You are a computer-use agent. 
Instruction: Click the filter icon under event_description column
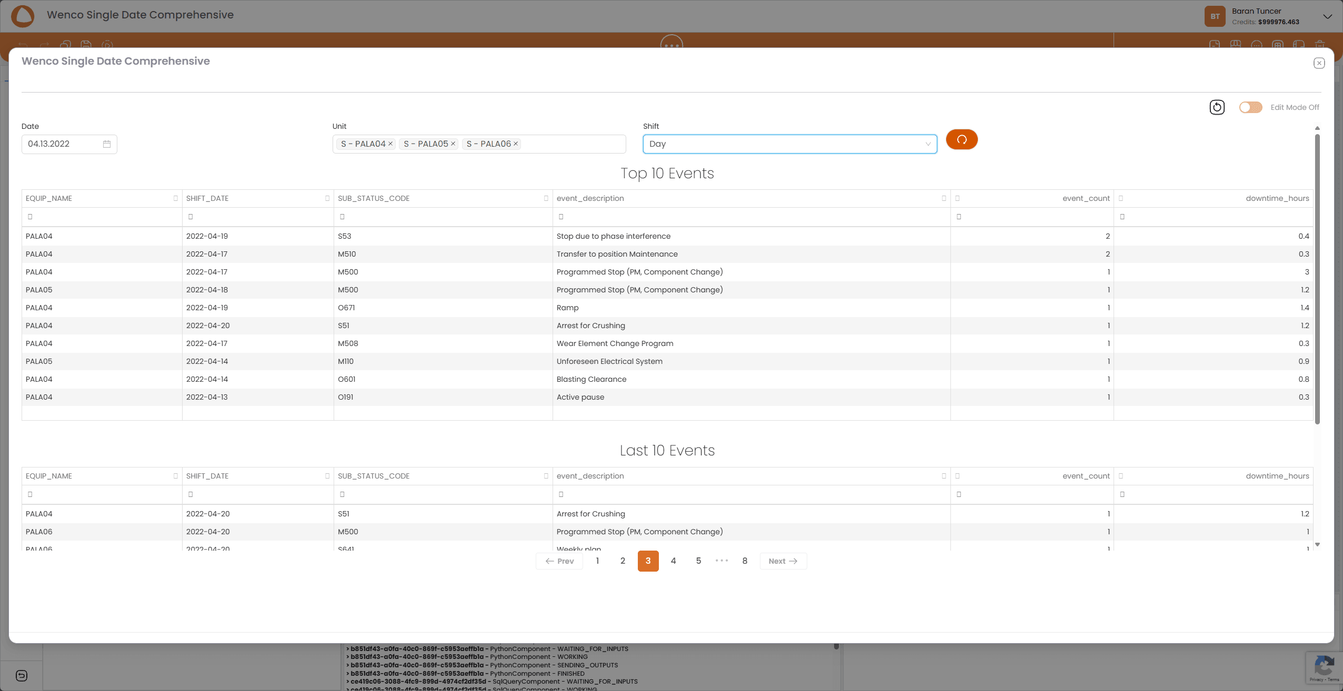tap(561, 217)
